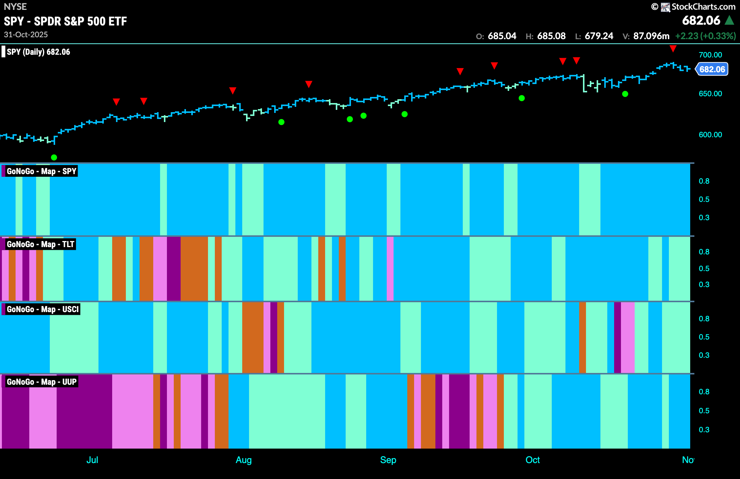
Task: Click the GoNoGo - Map - USCI label
Action: click(43, 309)
